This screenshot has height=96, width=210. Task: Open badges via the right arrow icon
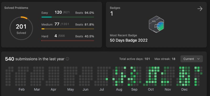tap(200, 9)
